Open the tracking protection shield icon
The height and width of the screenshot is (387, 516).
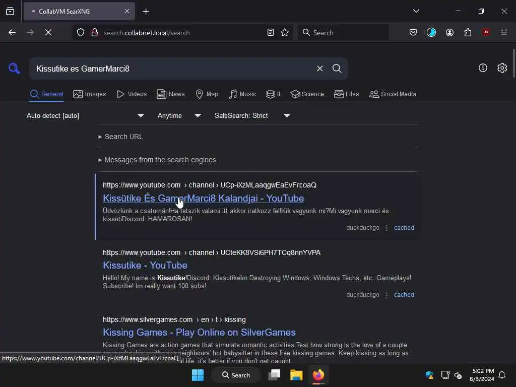(81, 32)
